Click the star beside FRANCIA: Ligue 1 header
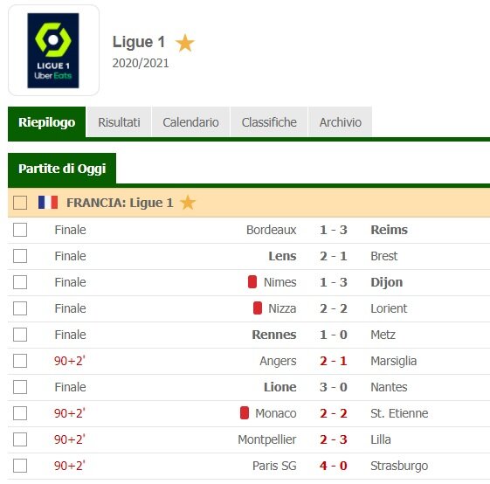The width and height of the screenshot is (490, 484). click(x=188, y=203)
